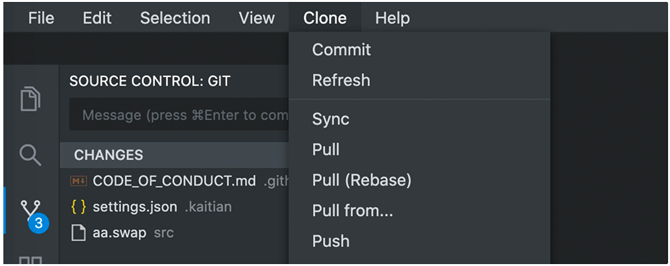This screenshot has height=266, width=670.
Task: Open the Explorer files icon in sidebar
Action: pos(31,98)
